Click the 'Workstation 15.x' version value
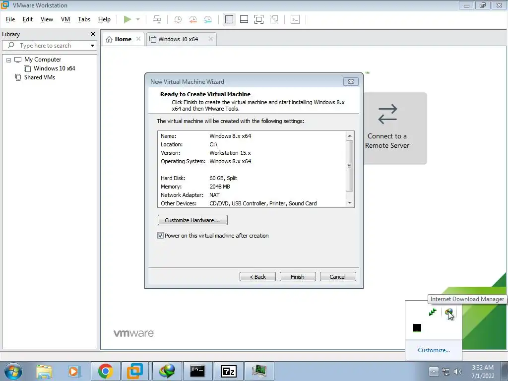The height and width of the screenshot is (381, 508). click(x=230, y=153)
